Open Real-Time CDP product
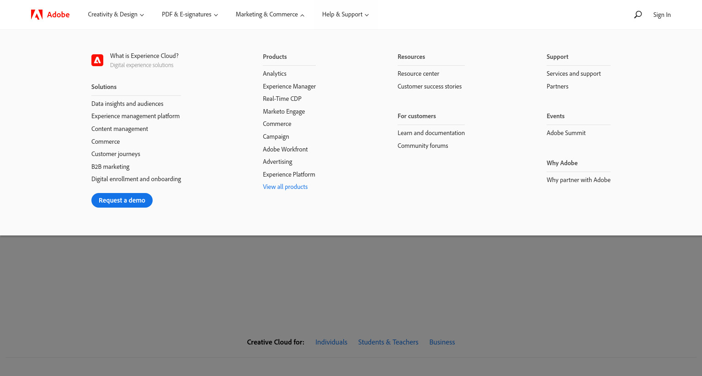 (x=282, y=99)
